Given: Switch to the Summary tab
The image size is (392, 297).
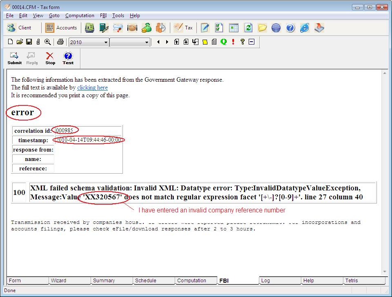Looking at the screenshot, I should point(112,281).
